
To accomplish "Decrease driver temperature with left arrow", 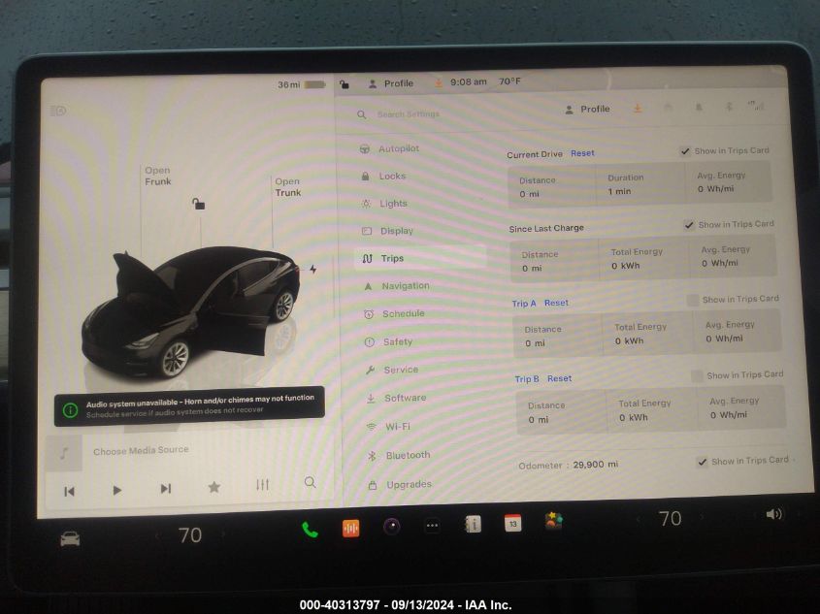I will (x=157, y=535).
